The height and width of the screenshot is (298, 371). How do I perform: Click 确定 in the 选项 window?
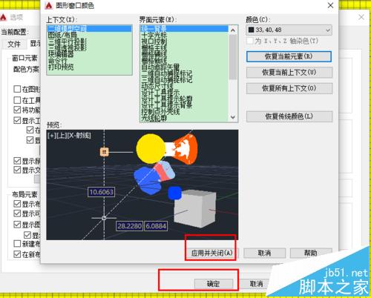(214, 284)
